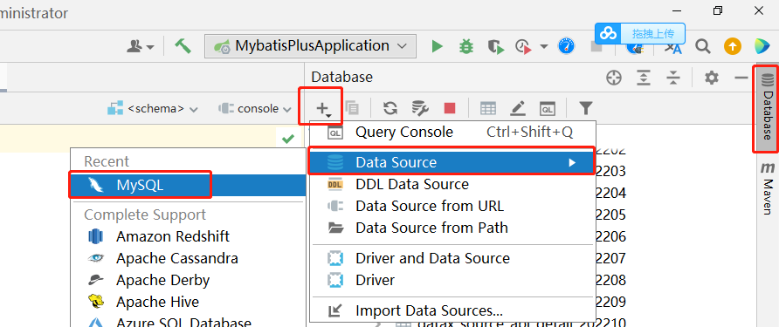Screen dimensions: 779x327
Task: Open Database panel settings gear
Action: pyautogui.click(x=712, y=78)
